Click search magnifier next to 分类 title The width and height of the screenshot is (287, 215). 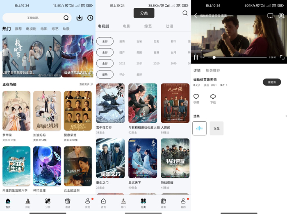pos(185,13)
